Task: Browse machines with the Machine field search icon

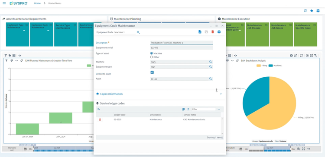Action: tap(210, 62)
